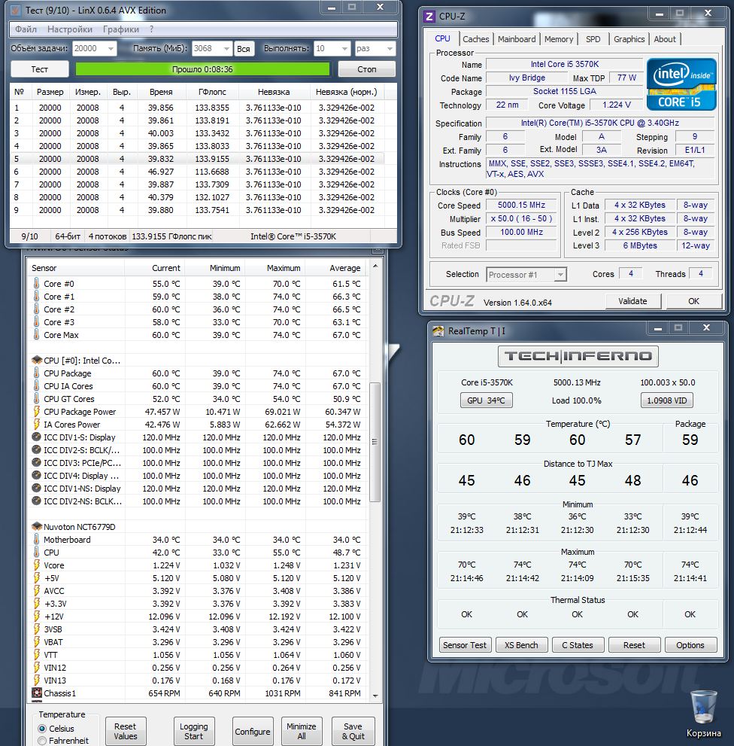The image size is (734, 746).
Task: Click the Intel Core i5 logo in CPU-Z
Action: click(681, 84)
